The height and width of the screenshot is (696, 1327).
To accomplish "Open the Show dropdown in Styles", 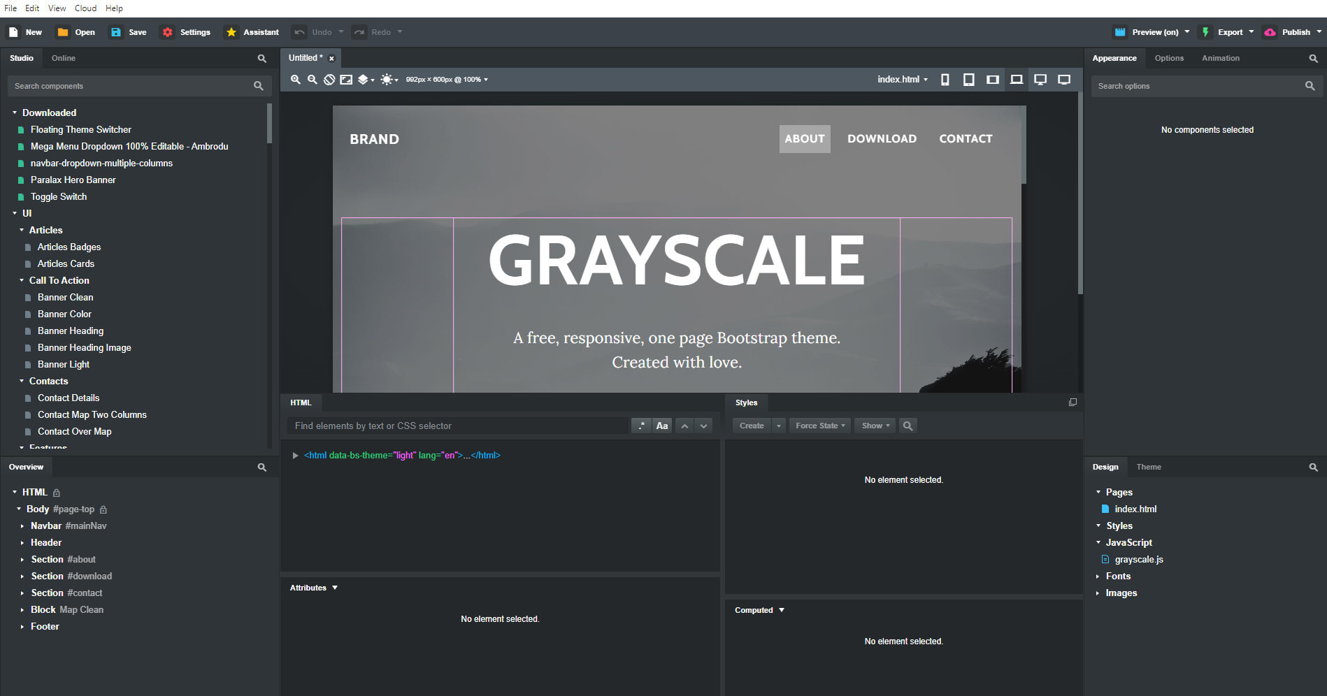I will (x=875, y=426).
